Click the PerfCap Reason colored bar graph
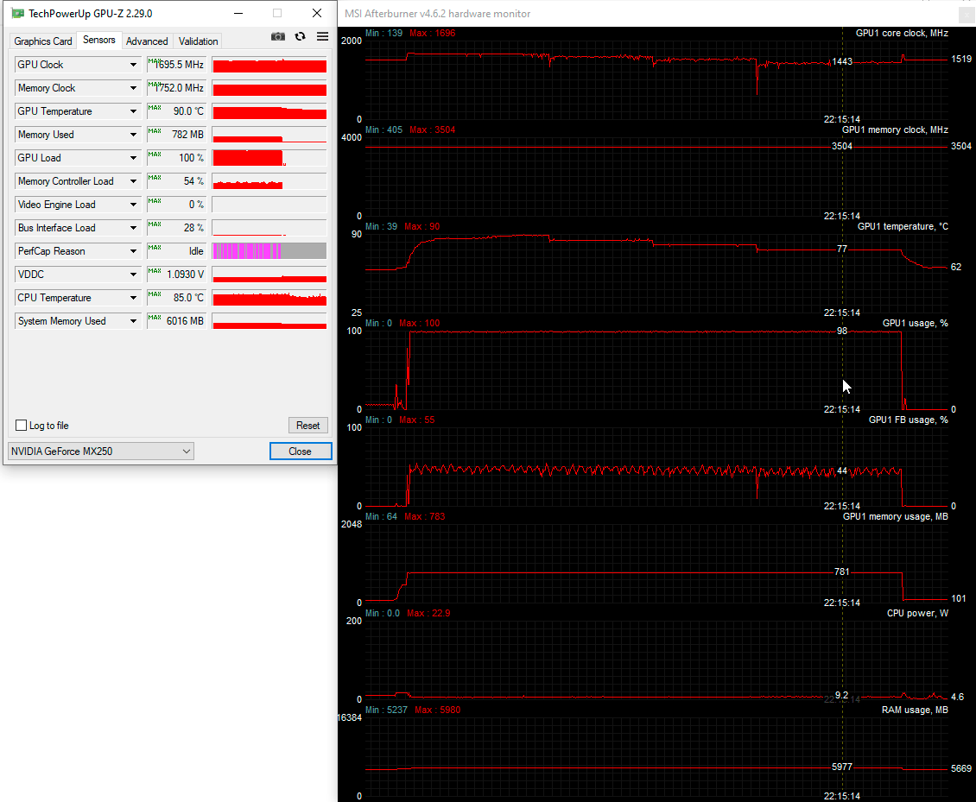This screenshot has height=802, width=976. [x=269, y=251]
